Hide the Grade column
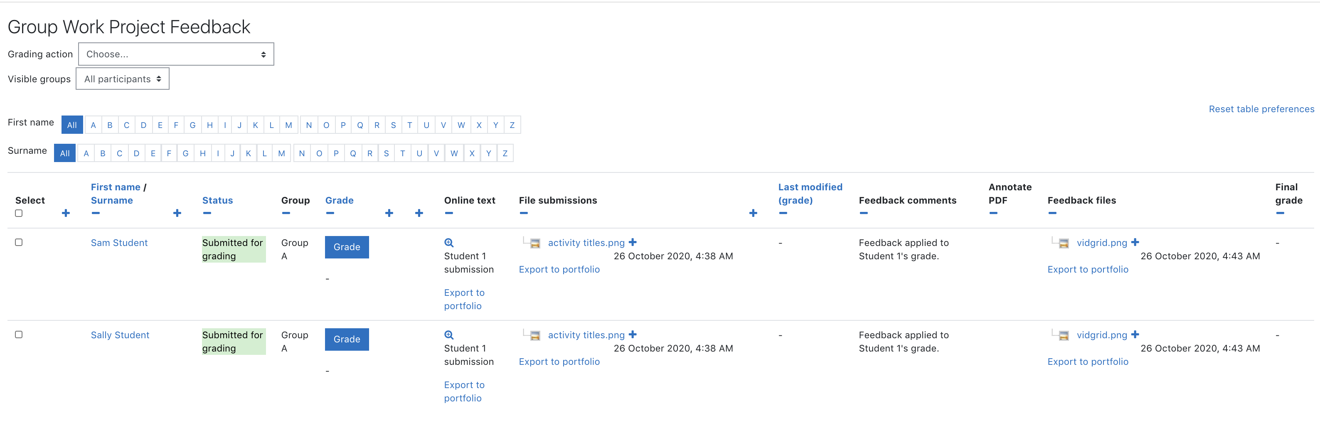1320x423 pixels. coord(330,213)
